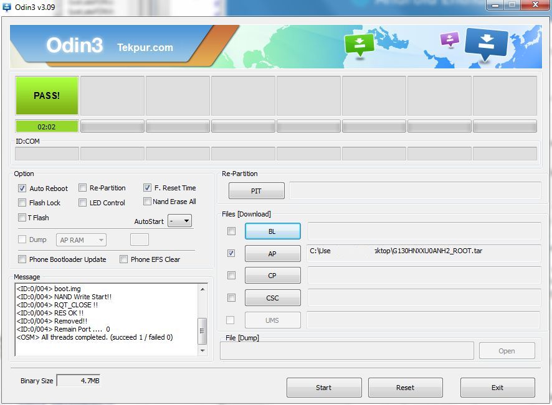Enable the T Flash checkbox
This screenshot has width=552, height=405.
[22, 217]
